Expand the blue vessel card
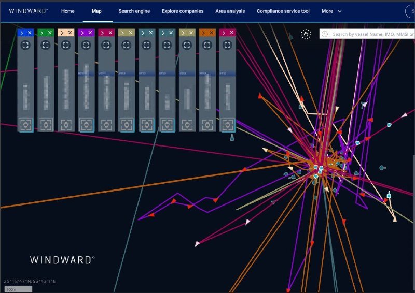 tap(22, 33)
